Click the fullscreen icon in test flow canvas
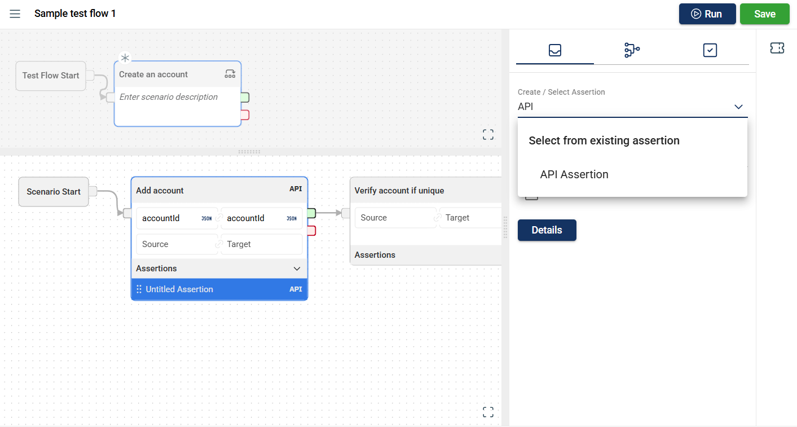This screenshot has height=427, width=797. tap(488, 134)
